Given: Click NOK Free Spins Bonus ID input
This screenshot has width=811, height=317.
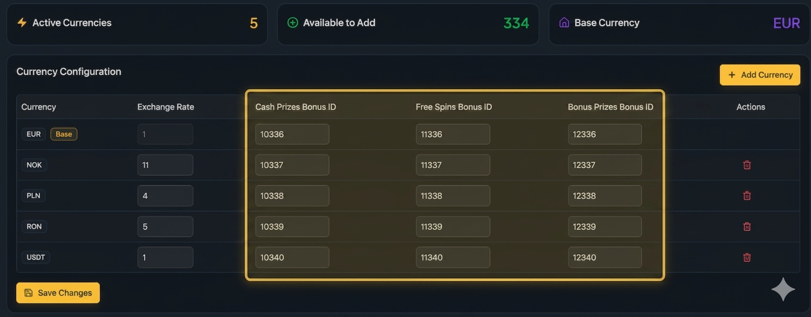Looking at the screenshot, I should pyautogui.click(x=453, y=165).
